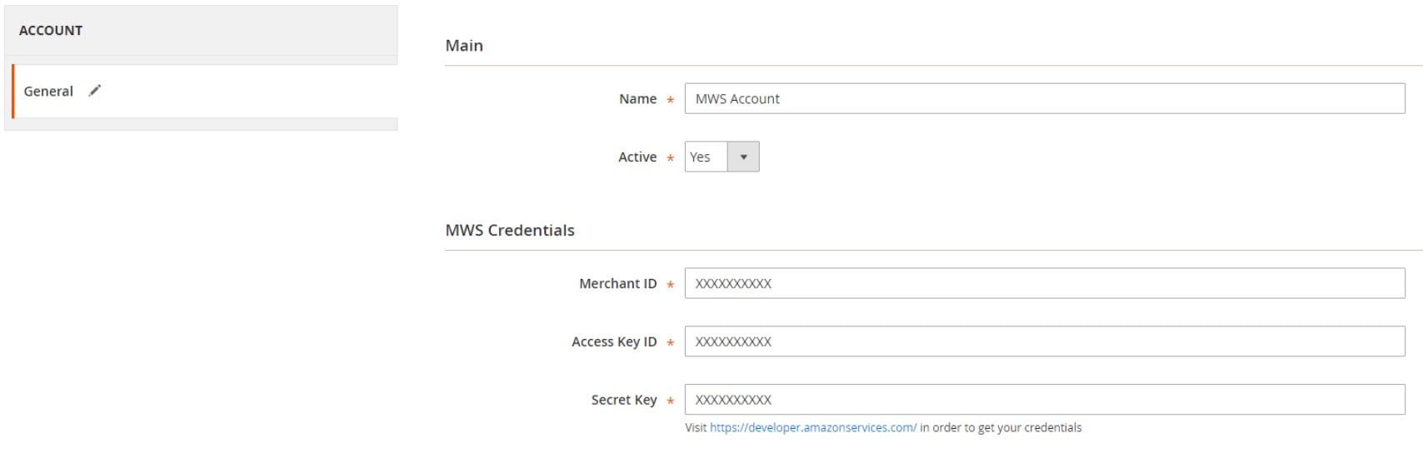Focus the Secret Key input field
This screenshot has width=1423, height=458.
coord(1045,401)
